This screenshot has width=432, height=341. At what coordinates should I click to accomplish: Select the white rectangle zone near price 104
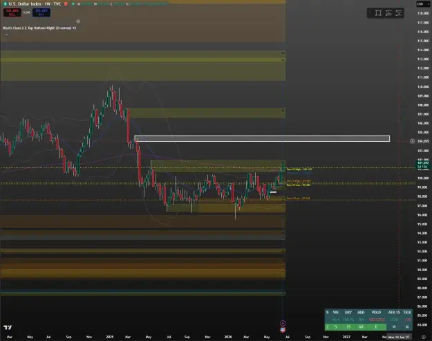[x=262, y=138]
